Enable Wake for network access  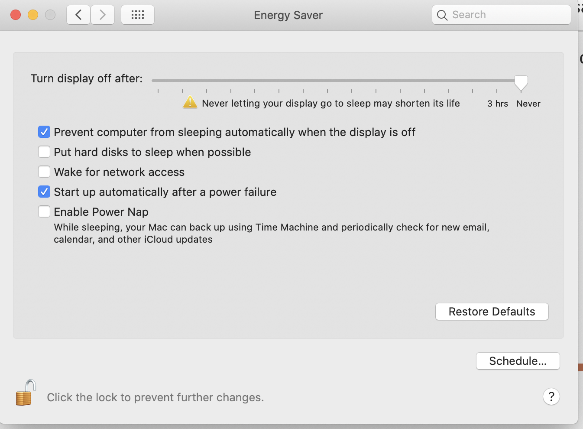(44, 172)
